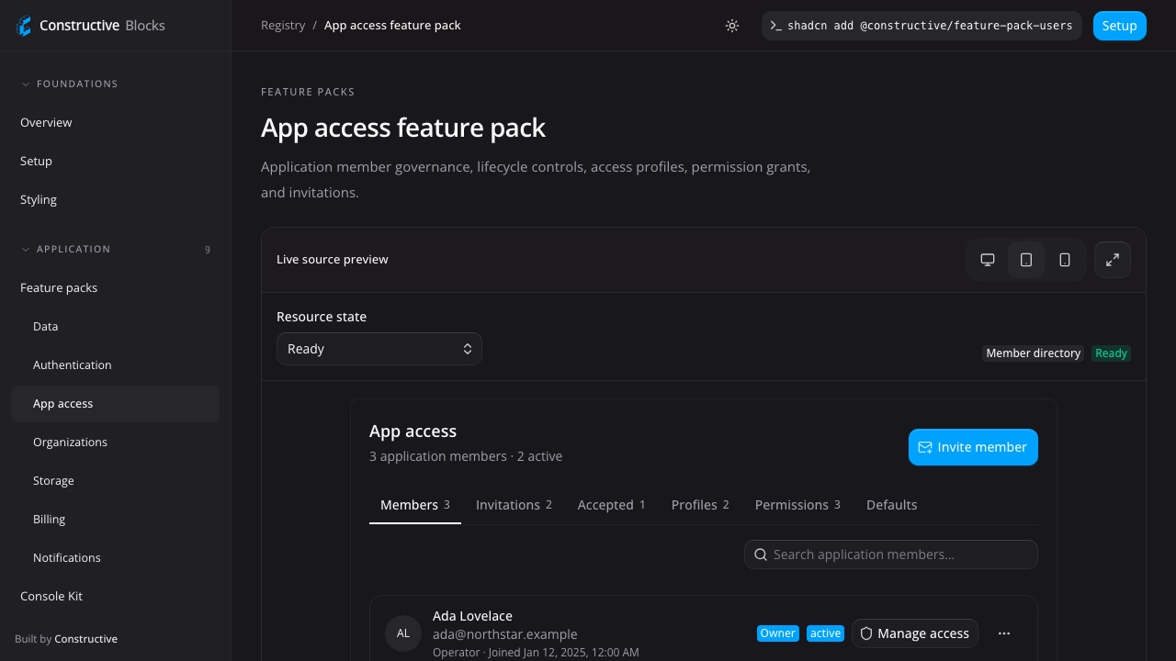
Task: Open Billing in the sidebar
Action: 115,519
